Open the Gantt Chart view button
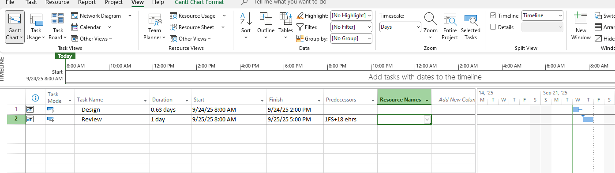Image resolution: width=615 pixels, height=173 pixels. (15, 27)
